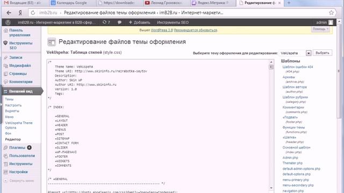The height and width of the screenshot is (193, 344).
Task: Open Виджеты submenu item
Action: (12, 111)
